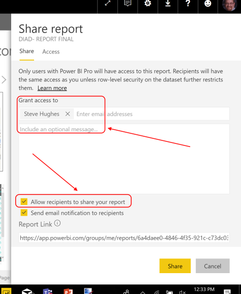
Task: Click the full screen expand arrows icon
Action: pyautogui.click(x=108, y=3)
